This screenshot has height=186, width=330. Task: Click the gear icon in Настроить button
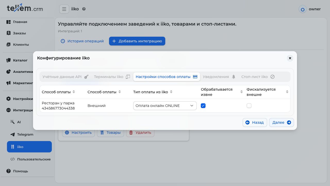(67, 133)
